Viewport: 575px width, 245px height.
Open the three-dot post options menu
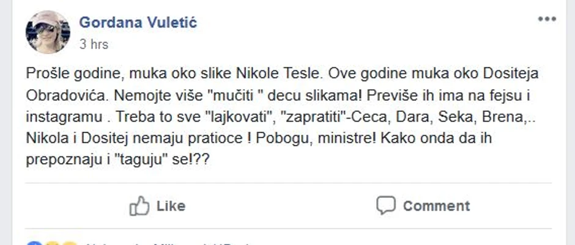pos(547,20)
